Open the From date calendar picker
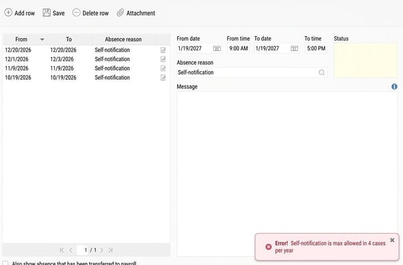403x265 pixels. 217,48
